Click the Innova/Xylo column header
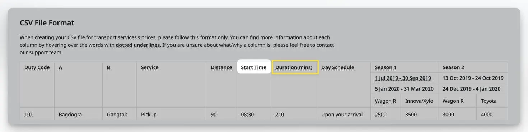The height and width of the screenshot is (132, 528). click(x=419, y=101)
